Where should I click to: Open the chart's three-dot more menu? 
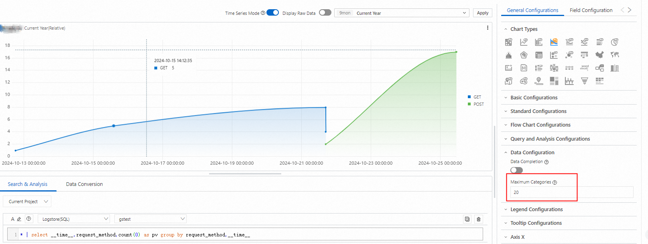coord(488,28)
